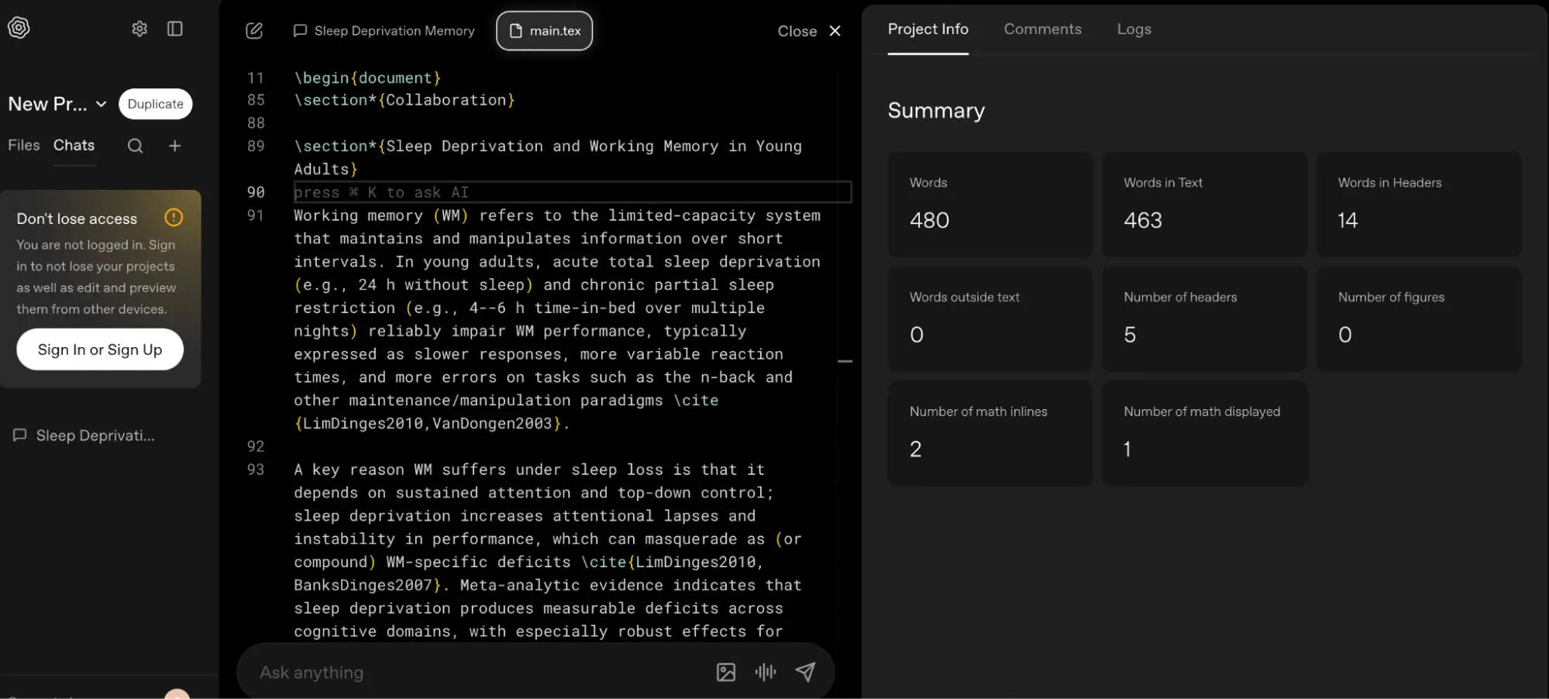Image resolution: width=1549 pixels, height=699 pixels.
Task: Open settings gear icon
Action: pyautogui.click(x=139, y=29)
